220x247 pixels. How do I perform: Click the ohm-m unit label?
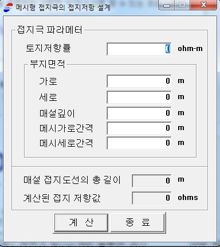[x=190, y=49]
